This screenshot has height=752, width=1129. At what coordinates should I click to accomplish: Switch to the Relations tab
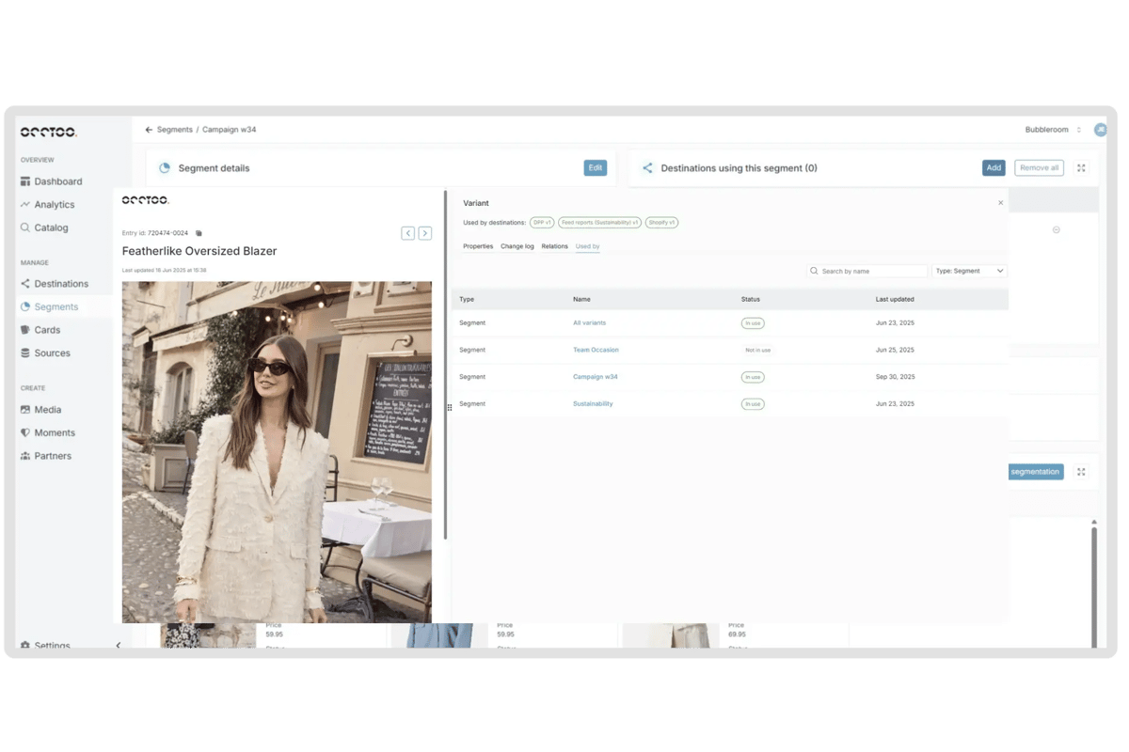click(x=554, y=246)
